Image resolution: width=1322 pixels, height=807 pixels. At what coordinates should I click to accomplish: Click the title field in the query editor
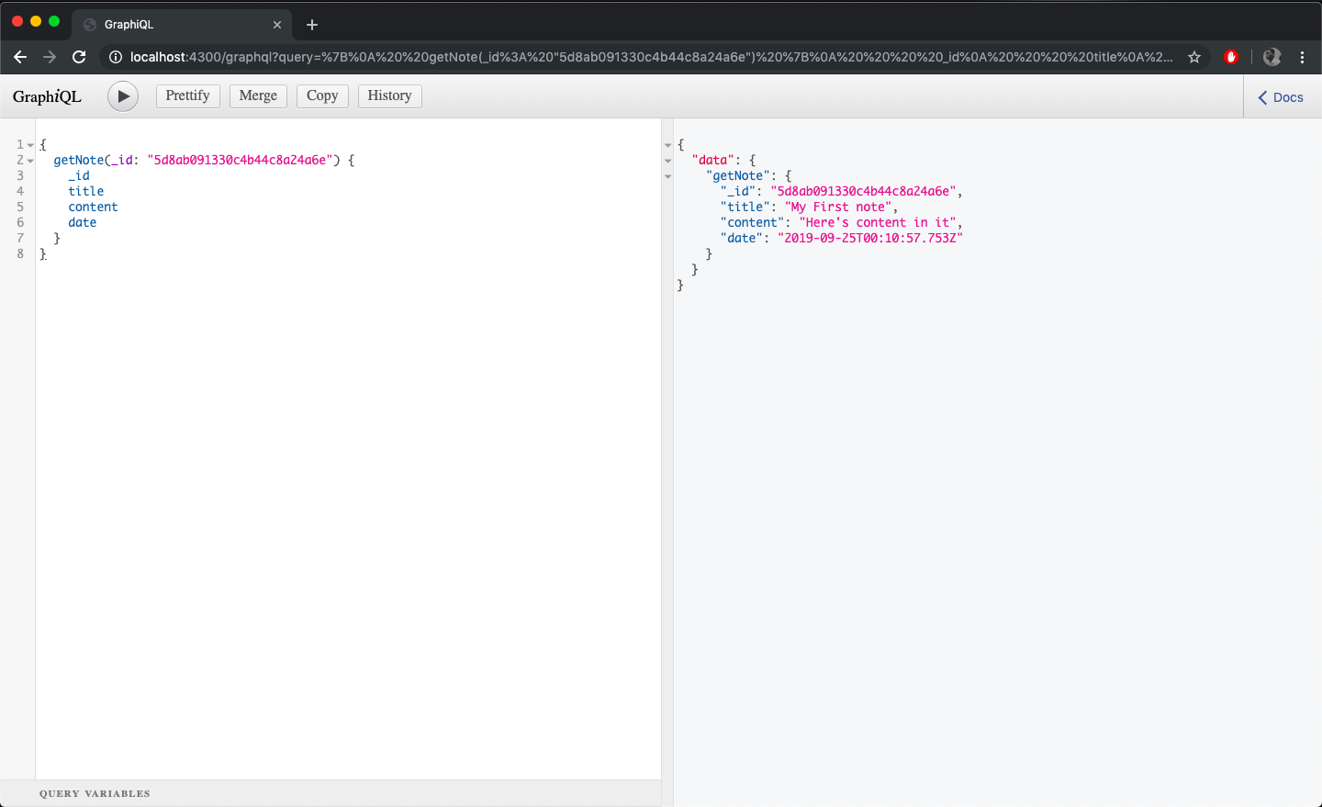[x=86, y=191]
